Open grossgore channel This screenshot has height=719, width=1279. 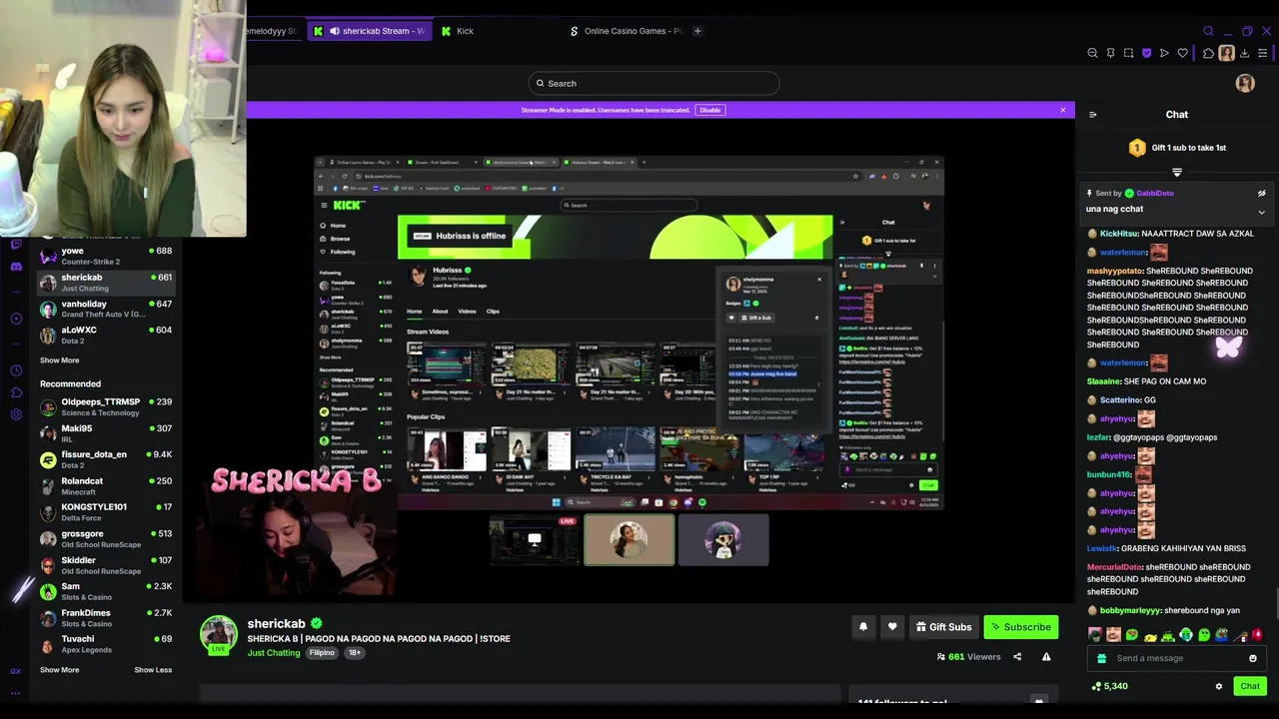(x=106, y=539)
